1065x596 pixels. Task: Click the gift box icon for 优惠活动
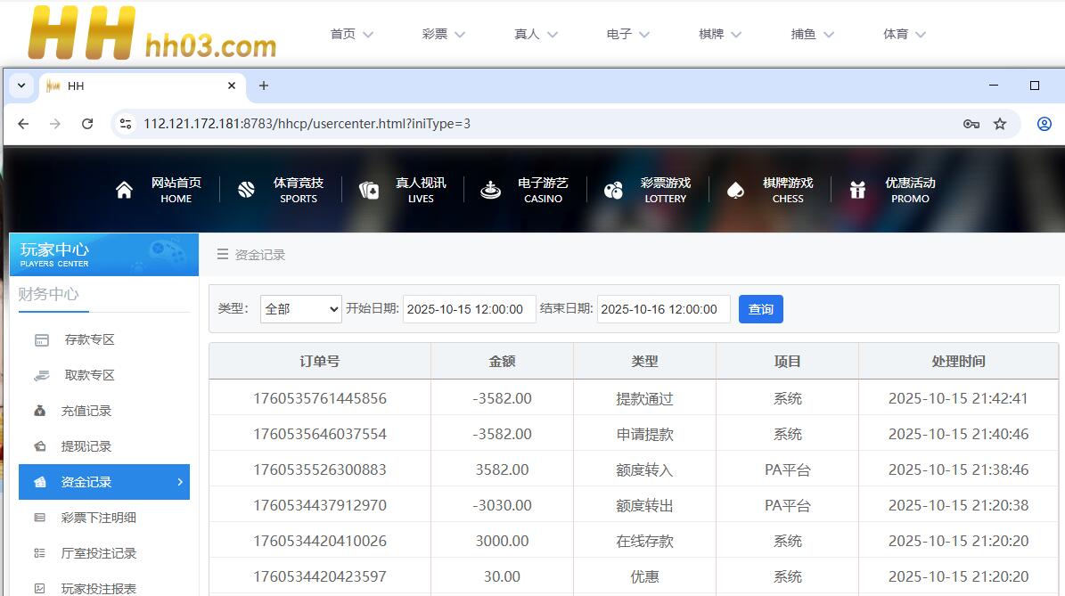tap(857, 190)
